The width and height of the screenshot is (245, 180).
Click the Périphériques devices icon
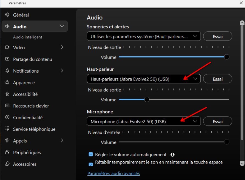[x=7, y=152]
